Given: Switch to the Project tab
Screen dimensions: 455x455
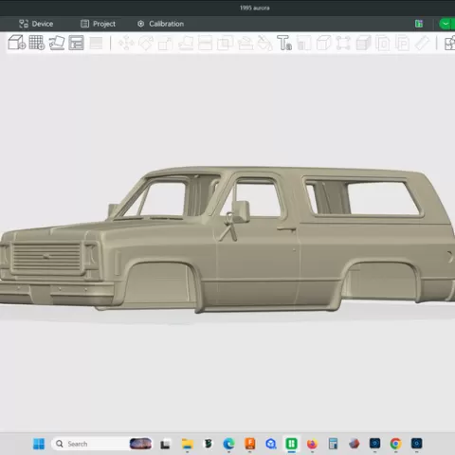Looking at the screenshot, I should point(98,24).
